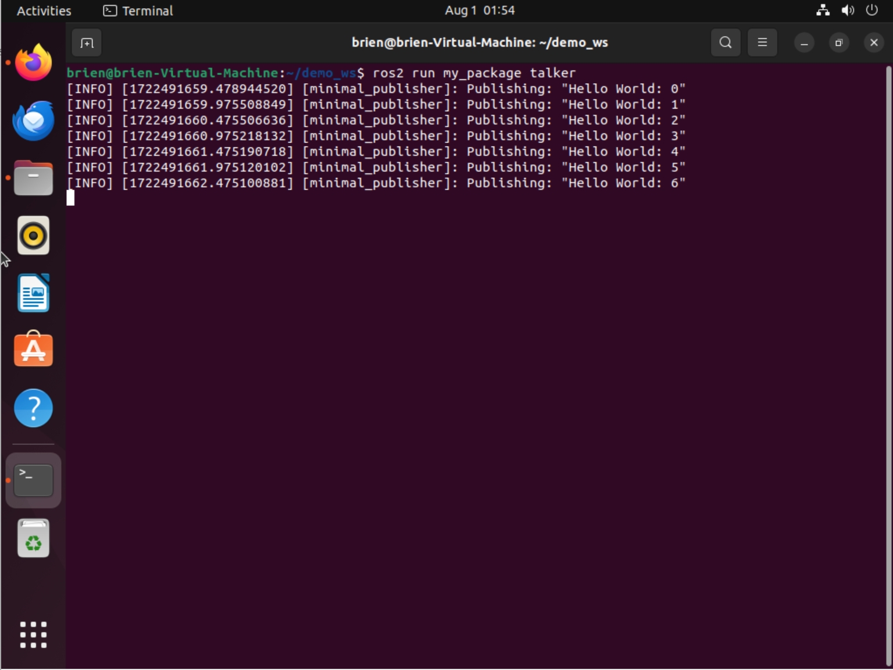Open the Activities overview
The width and height of the screenshot is (893, 670).
pyautogui.click(x=44, y=10)
